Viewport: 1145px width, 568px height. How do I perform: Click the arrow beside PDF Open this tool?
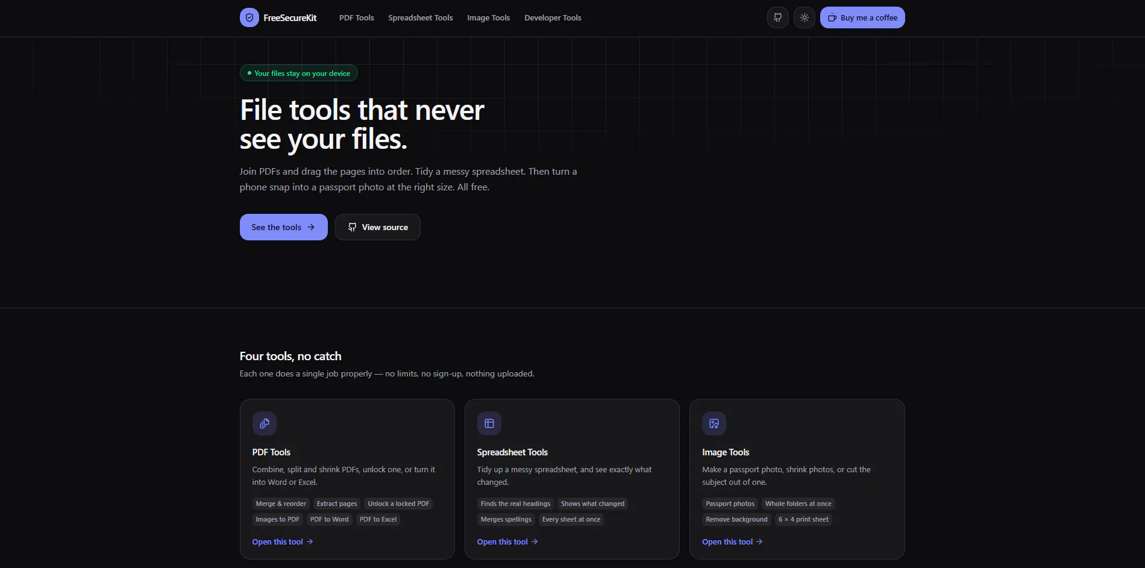point(310,541)
